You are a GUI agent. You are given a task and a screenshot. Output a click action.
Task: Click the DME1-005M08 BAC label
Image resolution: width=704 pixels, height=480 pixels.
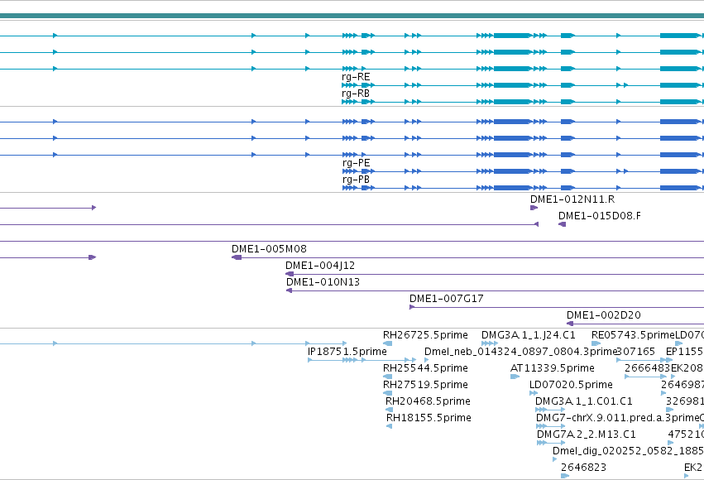pos(269,249)
